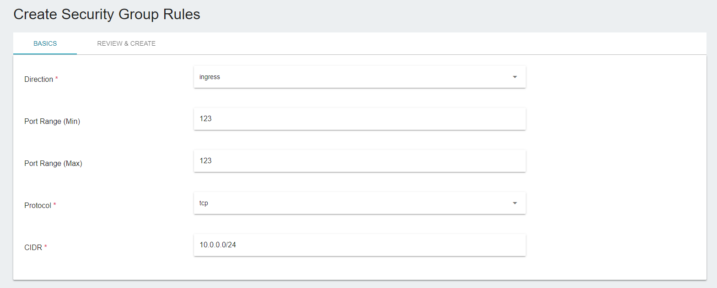
Task: Click the Port Range (Min) label
Action: pos(52,122)
